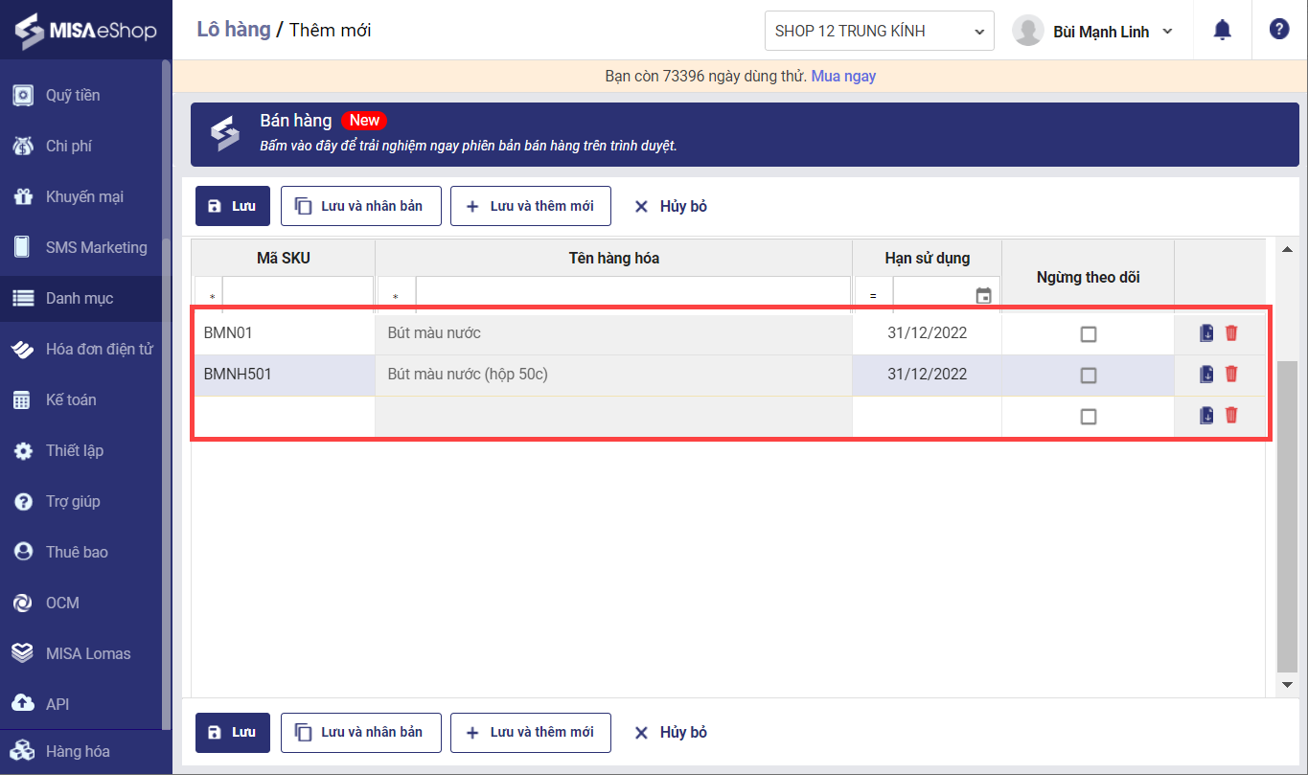Viewport: 1308px width, 775px height.
Task: Duplicate the BMN01 row
Action: (x=1206, y=333)
